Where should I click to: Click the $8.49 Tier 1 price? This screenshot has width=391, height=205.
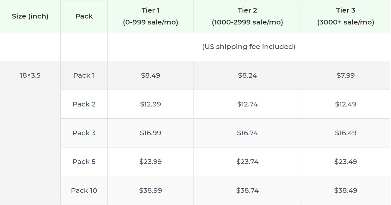150,75
